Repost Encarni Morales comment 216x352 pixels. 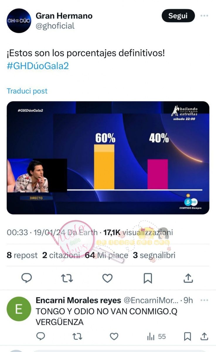point(77,336)
